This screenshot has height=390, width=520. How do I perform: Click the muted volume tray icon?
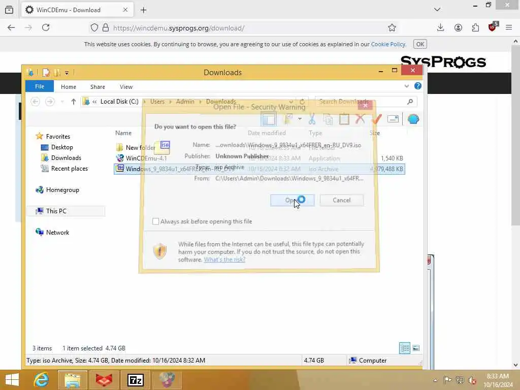(x=472, y=380)
